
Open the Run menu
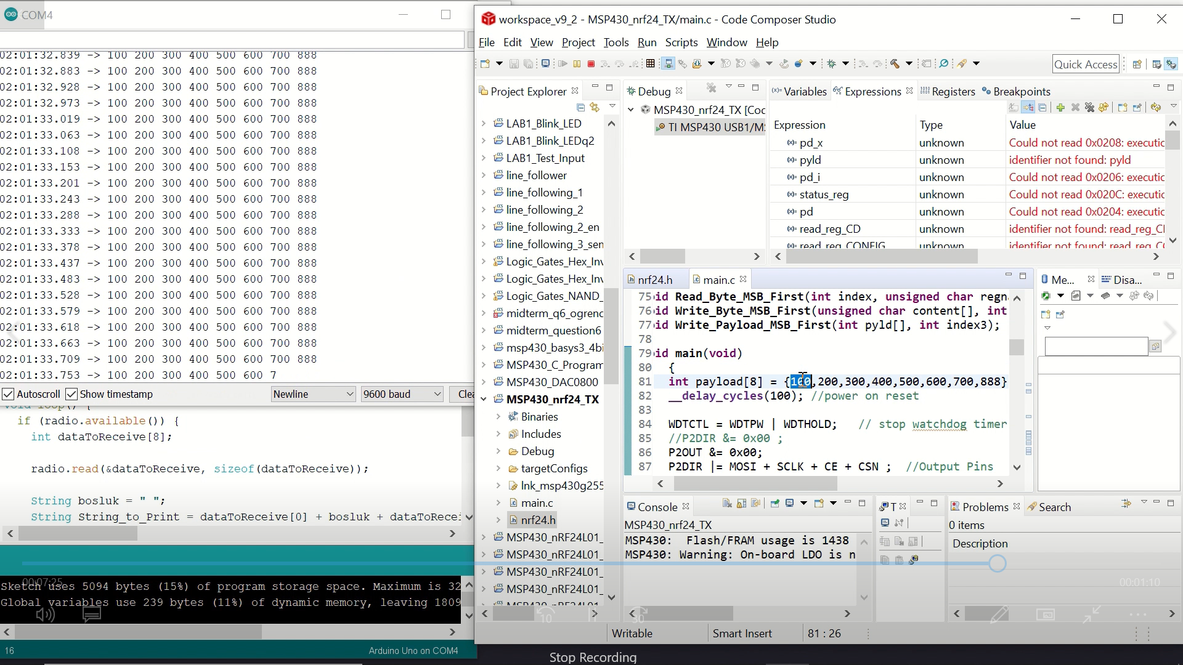click(x=647, y=42)
